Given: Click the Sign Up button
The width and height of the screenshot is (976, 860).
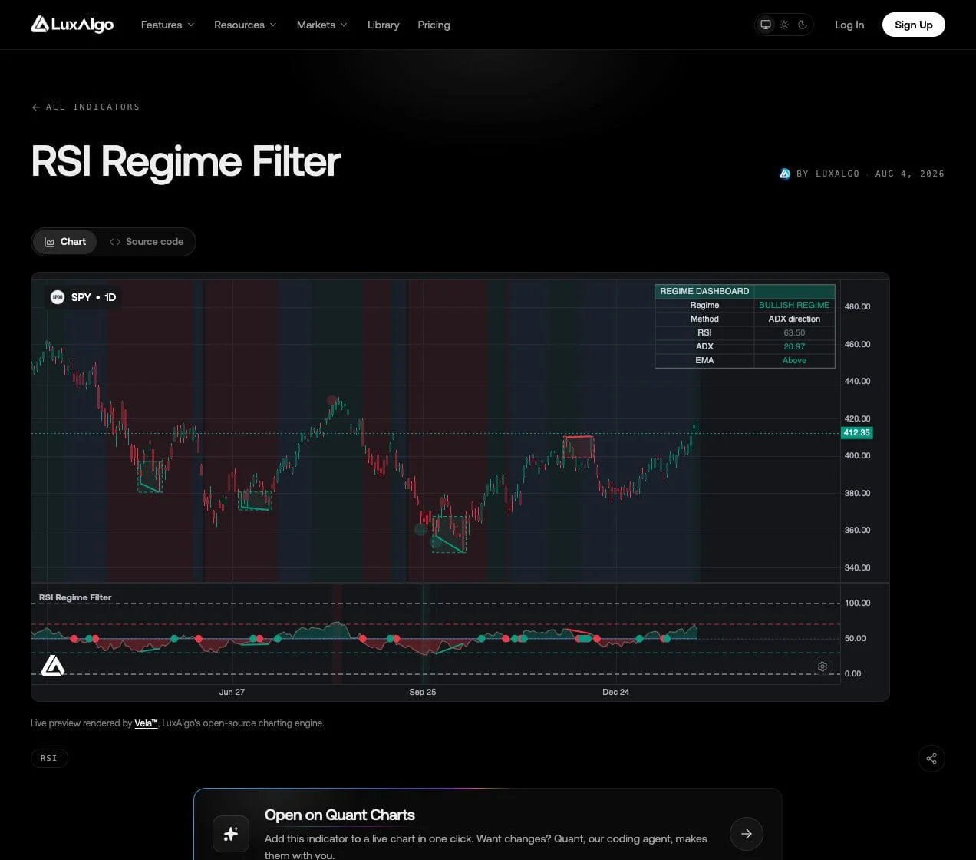Looking at the screenshot, I should [x=913, y=25].
